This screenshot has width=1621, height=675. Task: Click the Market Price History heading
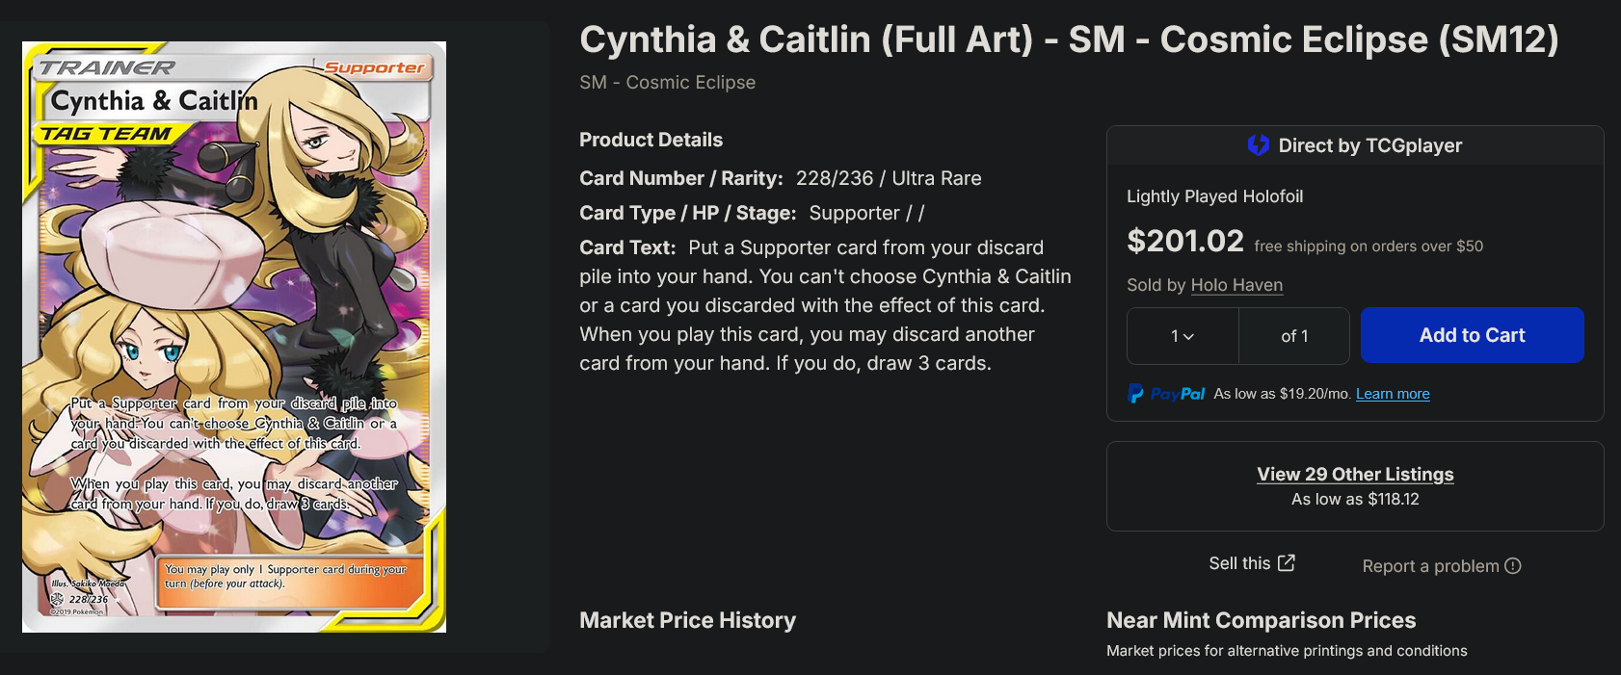click(x=687, y=620)
